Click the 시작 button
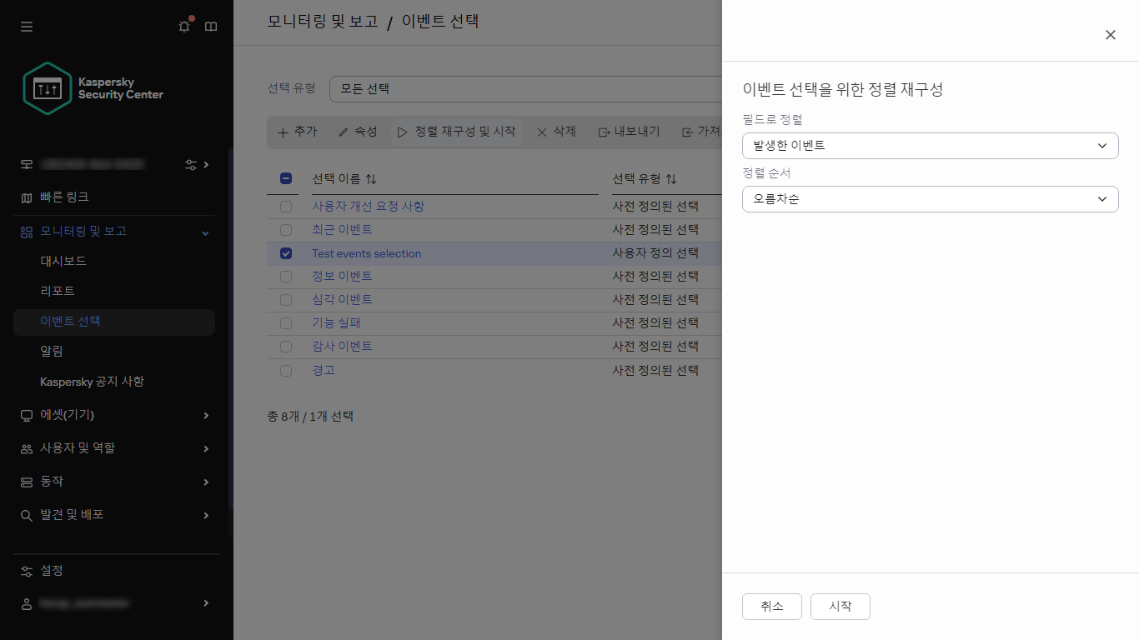This screenshot has height=640, width=1139. pyautogui.click(x=840, y=607)
